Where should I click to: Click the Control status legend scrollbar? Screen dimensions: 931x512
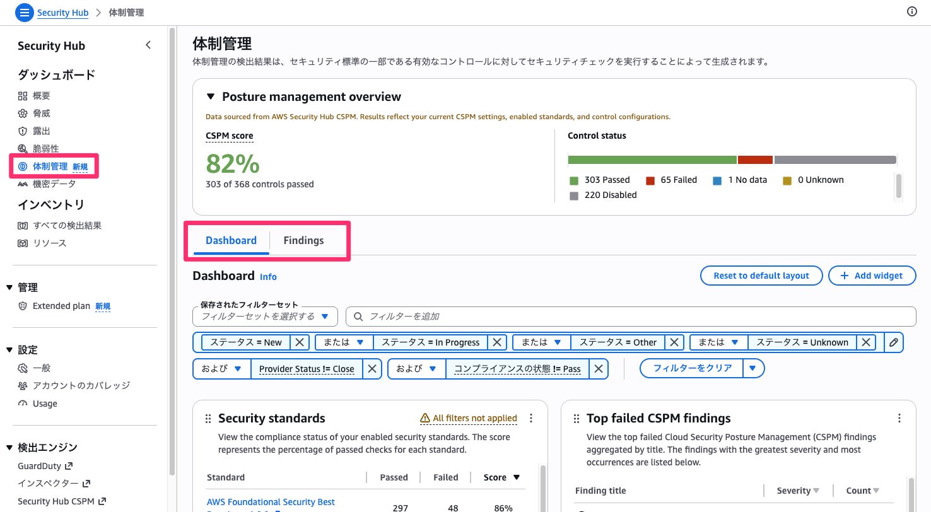coord(899,186)
